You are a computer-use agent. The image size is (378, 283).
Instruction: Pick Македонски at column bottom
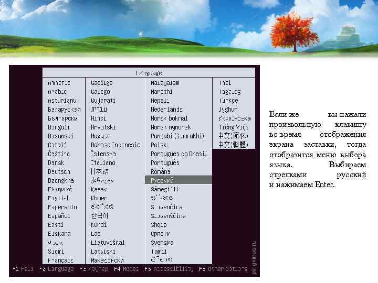pos(108,260)
